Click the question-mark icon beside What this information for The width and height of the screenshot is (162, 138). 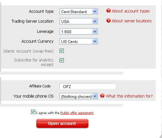click(x=102, y=96)
